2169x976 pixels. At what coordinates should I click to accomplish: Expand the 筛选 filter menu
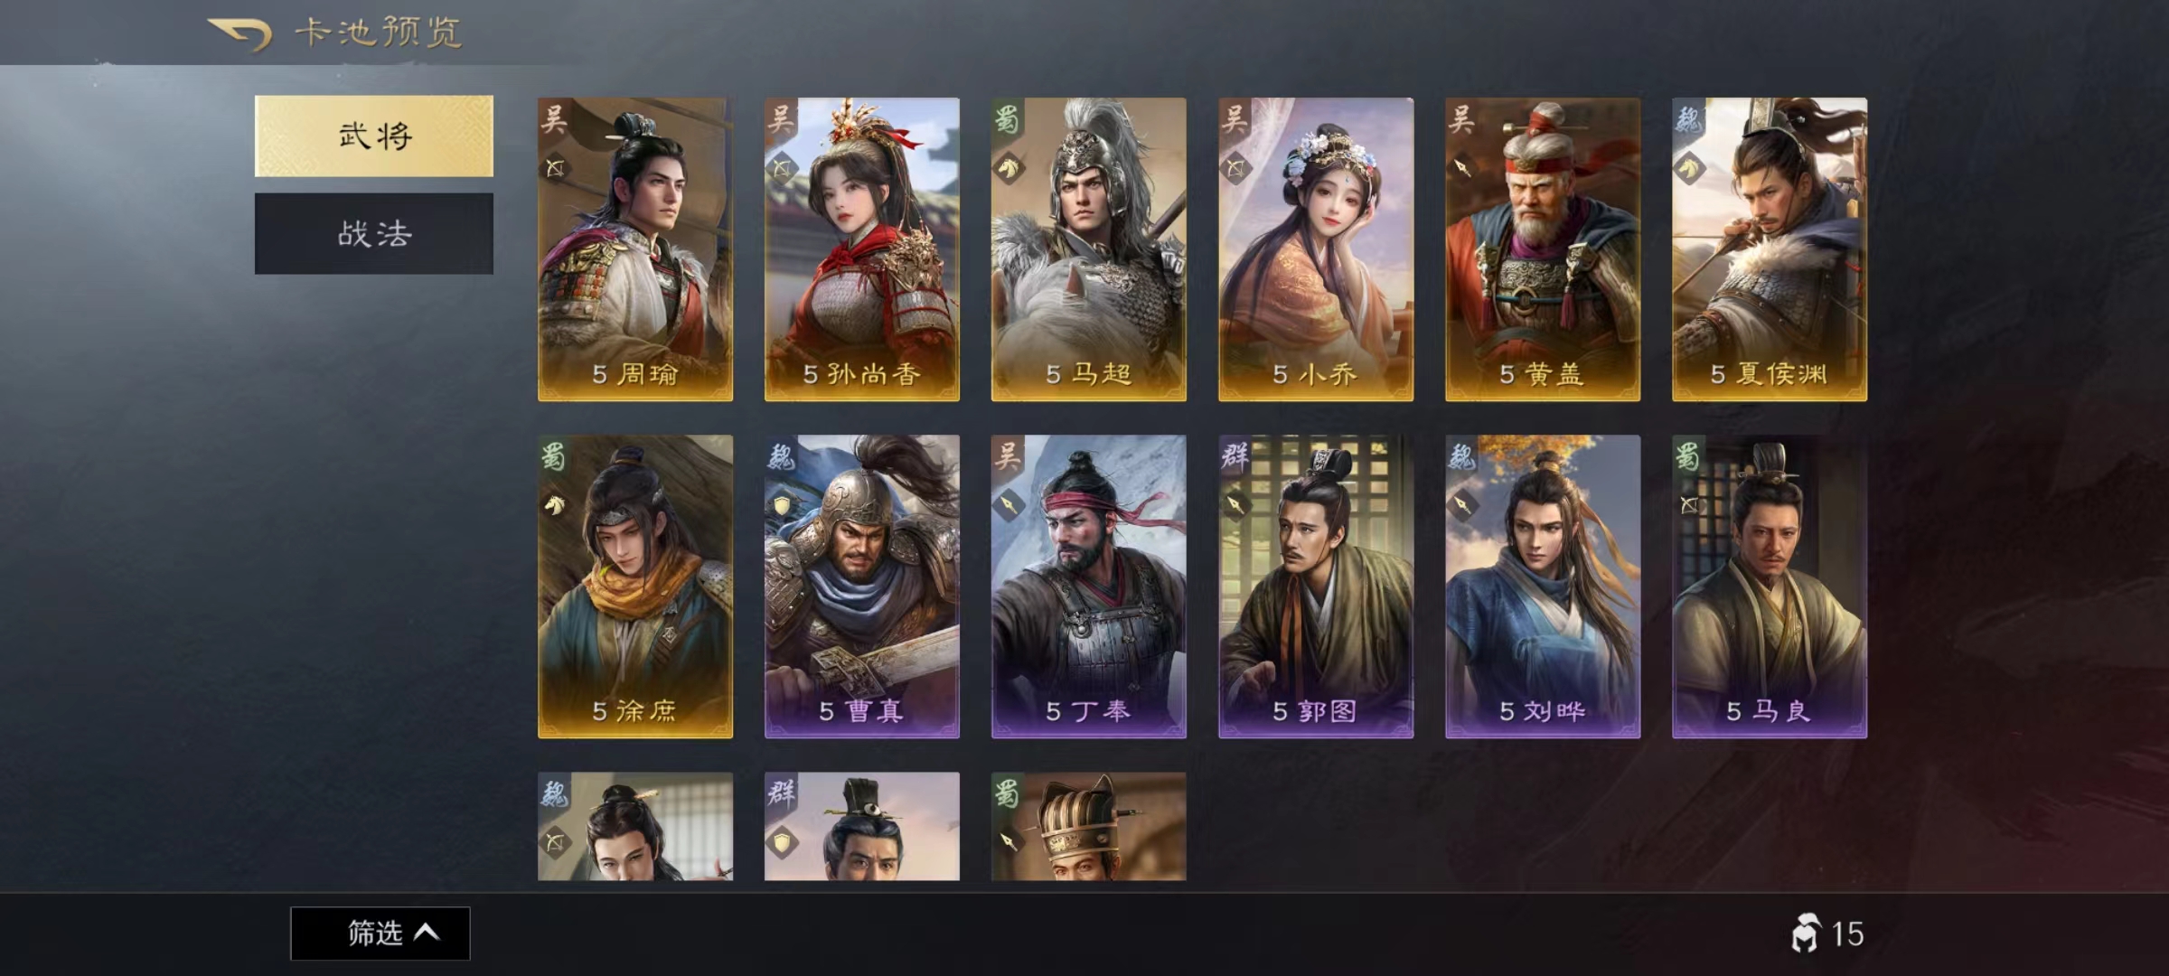380,934
